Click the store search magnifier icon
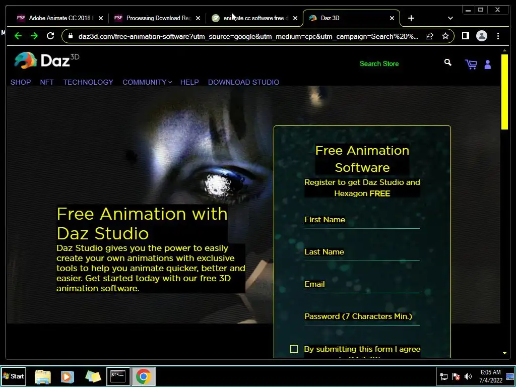Screen dimensions: 516x387 (447, 62)
